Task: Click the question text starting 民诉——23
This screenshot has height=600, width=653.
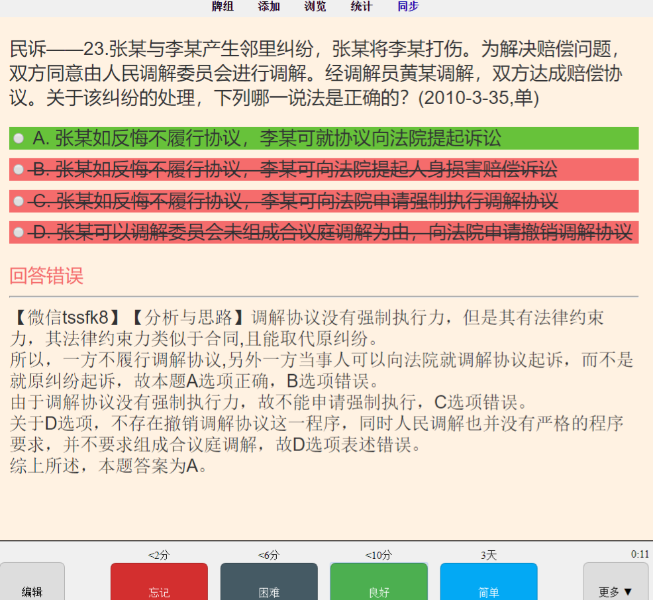Action: coord(317,74)
